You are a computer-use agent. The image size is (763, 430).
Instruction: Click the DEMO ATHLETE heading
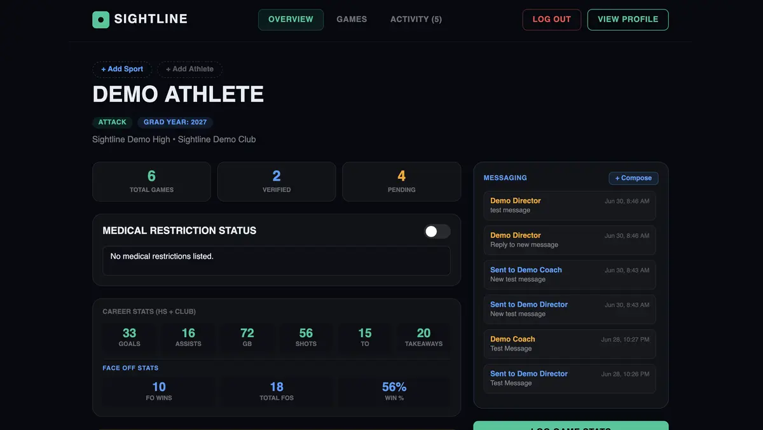click(x=178, y=94)
